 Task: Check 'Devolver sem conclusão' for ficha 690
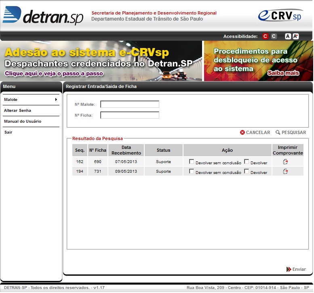click(x=192, y=161)
